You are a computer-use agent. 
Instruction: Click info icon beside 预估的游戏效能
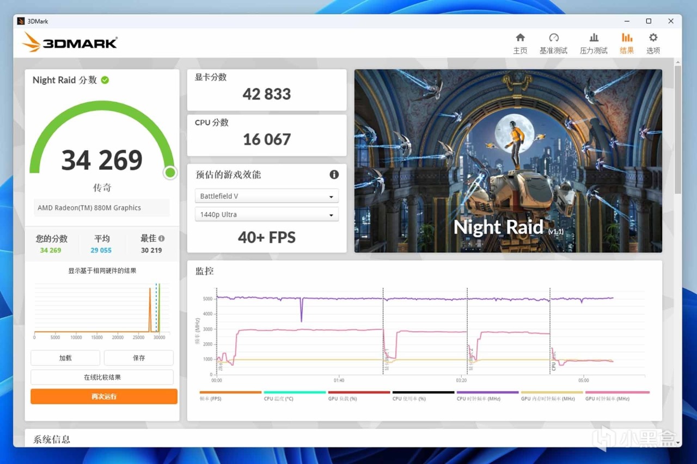tap(334, 175)
